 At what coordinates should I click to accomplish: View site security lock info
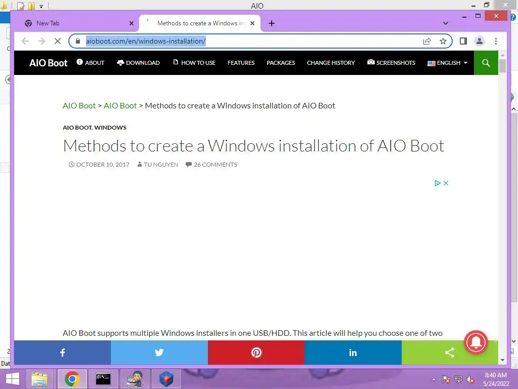pyautogui.click(x=78, y=41)
